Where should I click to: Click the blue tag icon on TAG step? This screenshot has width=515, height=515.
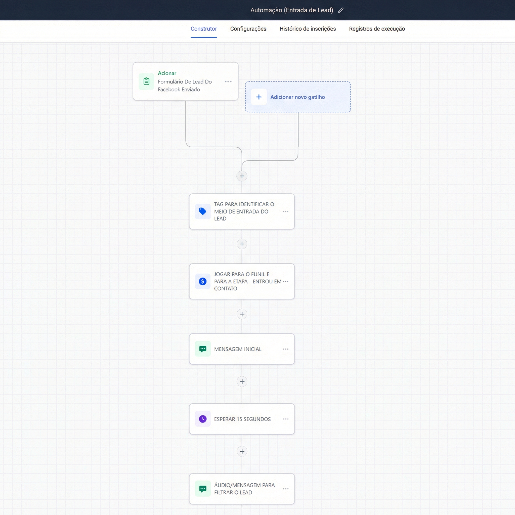[x=203, y=211]
